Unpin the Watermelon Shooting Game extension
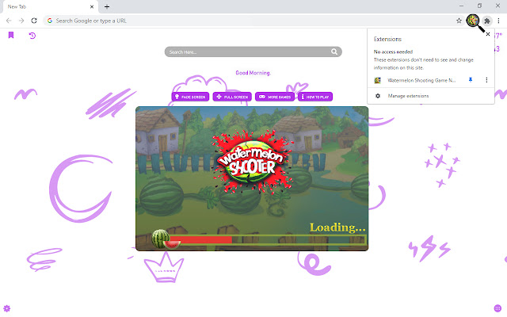 [x=471, y=80]
